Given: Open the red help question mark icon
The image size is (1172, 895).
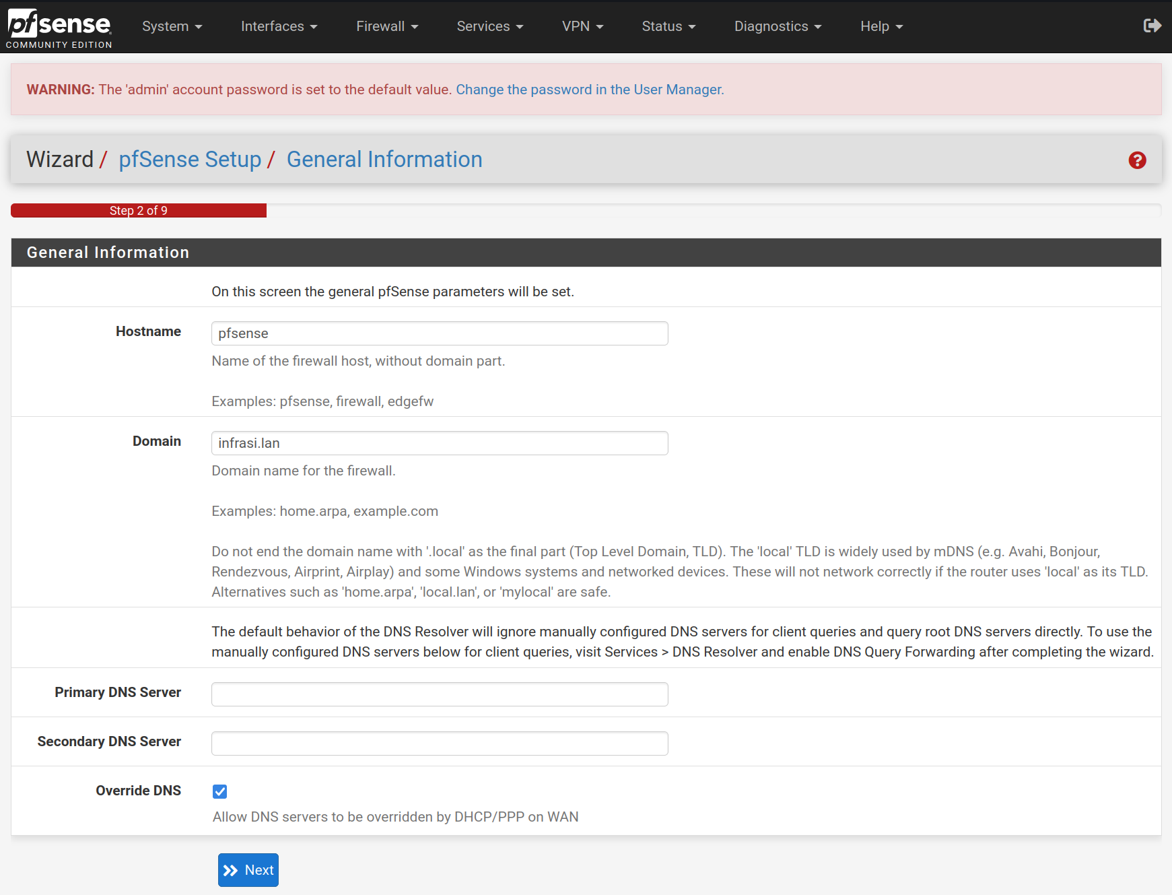Looking at the screenshot, I should [1137, 160].
